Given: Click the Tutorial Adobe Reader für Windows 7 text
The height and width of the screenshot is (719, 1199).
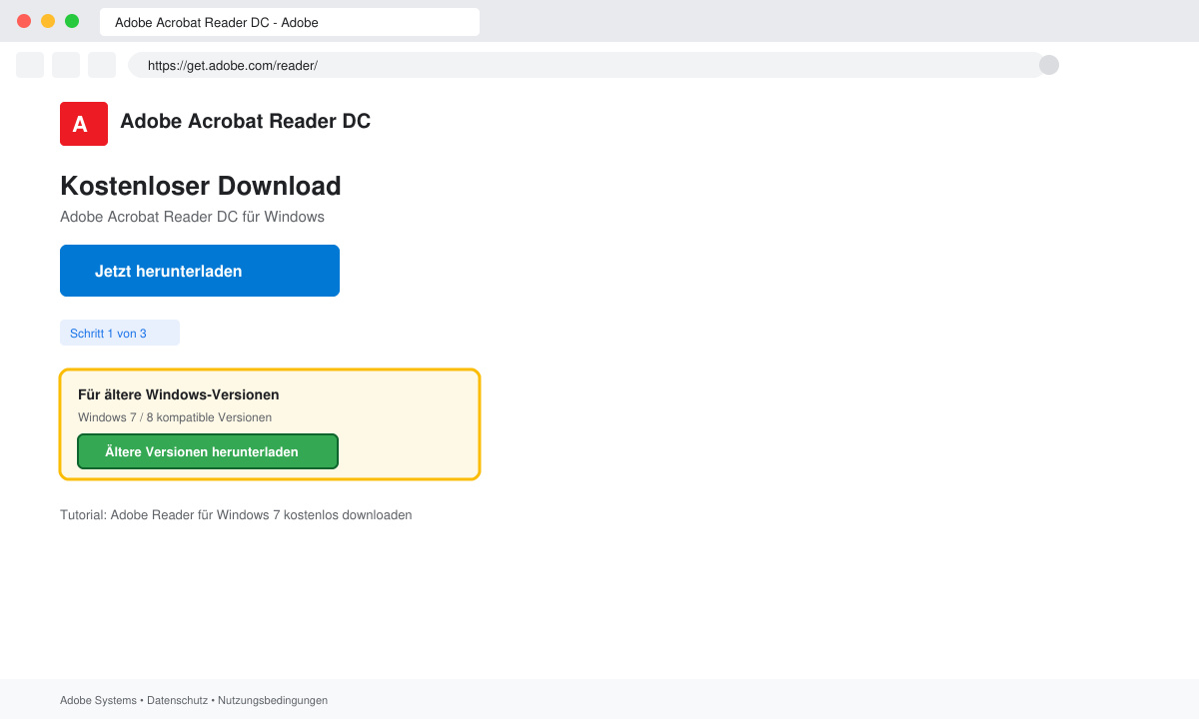Looking at the screenshot, I should (x=236, y=515).
